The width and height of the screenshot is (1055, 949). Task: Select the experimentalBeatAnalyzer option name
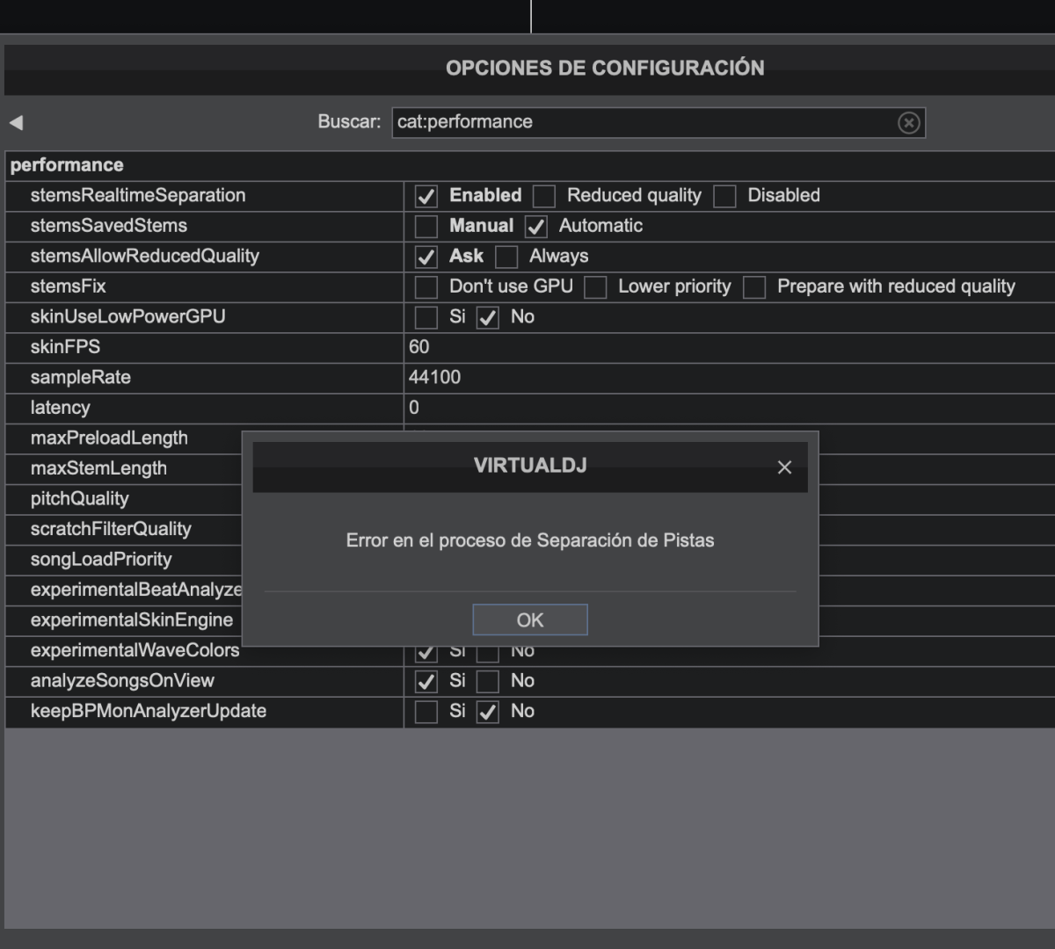[136, 590]
